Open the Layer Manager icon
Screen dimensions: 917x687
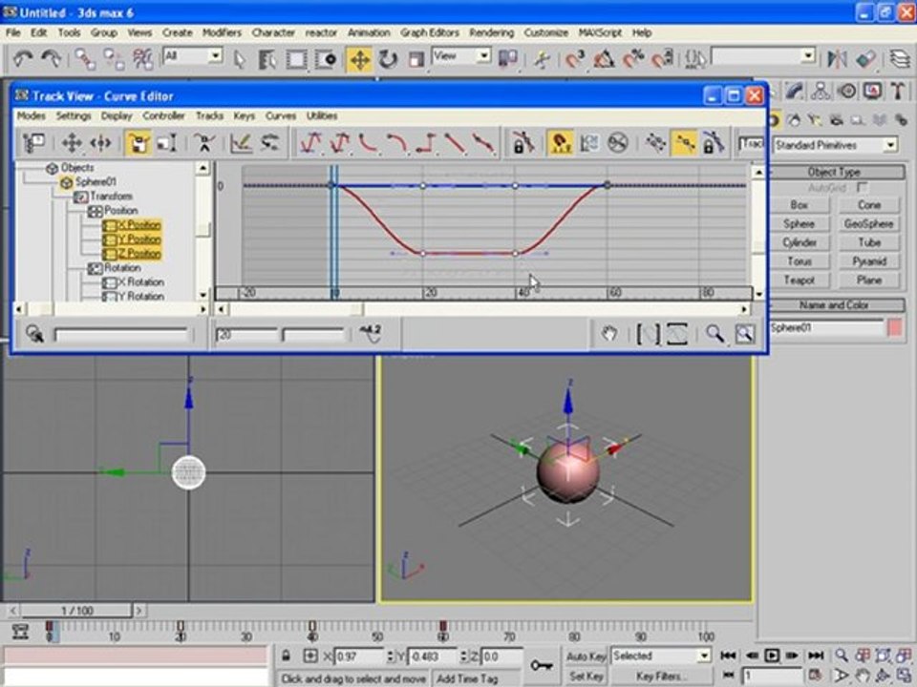click(x=900, y=58)
